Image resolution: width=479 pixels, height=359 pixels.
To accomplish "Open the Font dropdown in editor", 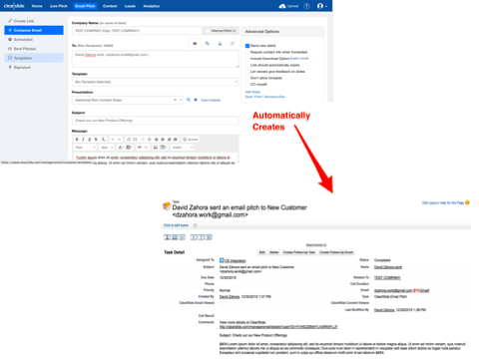I will [85, 148].
